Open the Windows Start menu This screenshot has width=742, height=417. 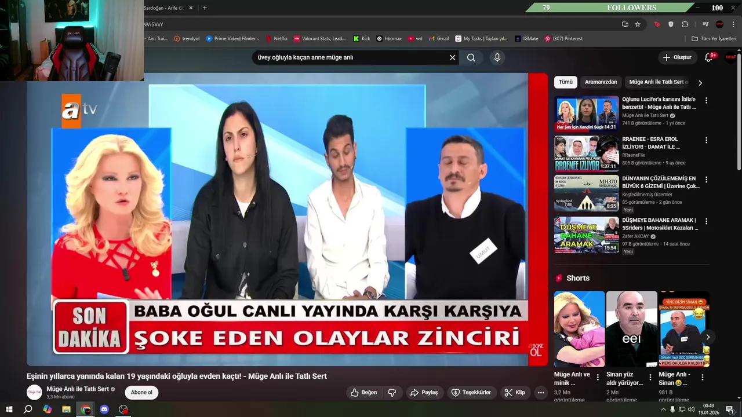coord(9,409)
